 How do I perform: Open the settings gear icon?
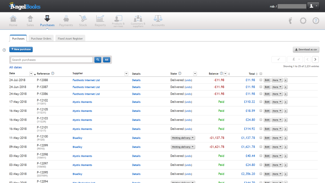click(303, 21)
